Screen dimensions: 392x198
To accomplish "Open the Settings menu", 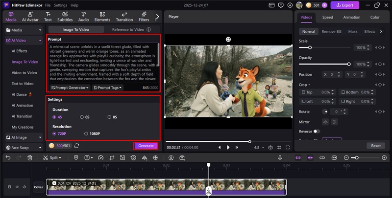I will tap(60, 5).
